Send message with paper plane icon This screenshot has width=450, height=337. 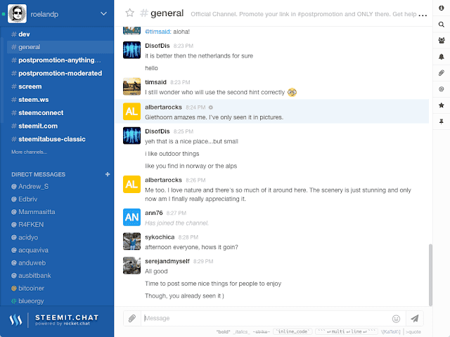point(414,318)
